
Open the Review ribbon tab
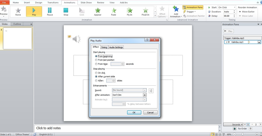(101, 2)
